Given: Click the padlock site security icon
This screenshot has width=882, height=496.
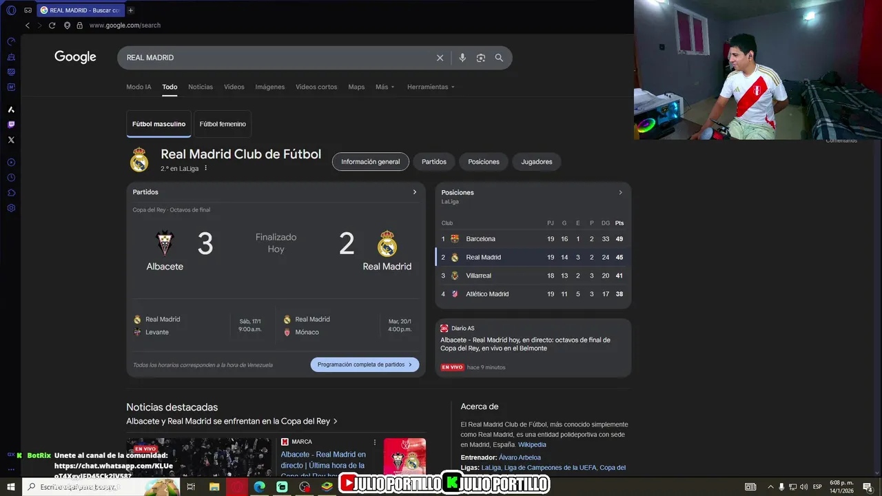Looking at the screenshot, I should click(x=80, y=25).
